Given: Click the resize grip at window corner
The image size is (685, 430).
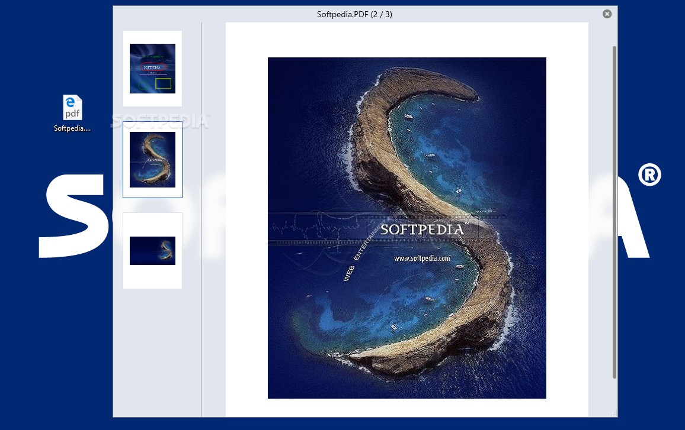Looking at the screenshot, I should 614,413.
